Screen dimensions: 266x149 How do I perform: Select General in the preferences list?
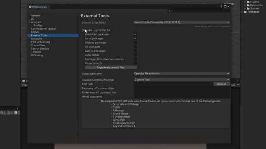[35, 15]
